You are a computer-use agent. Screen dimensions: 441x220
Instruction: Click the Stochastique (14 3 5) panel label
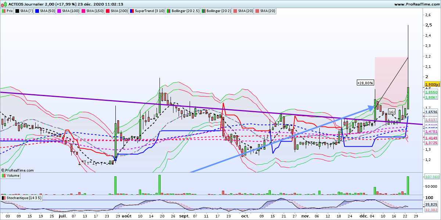[x=21, y=198]
